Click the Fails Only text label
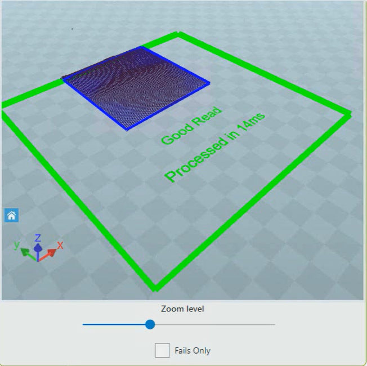Image resolution: width=367 pixels, height=366 pixels. 192,350
